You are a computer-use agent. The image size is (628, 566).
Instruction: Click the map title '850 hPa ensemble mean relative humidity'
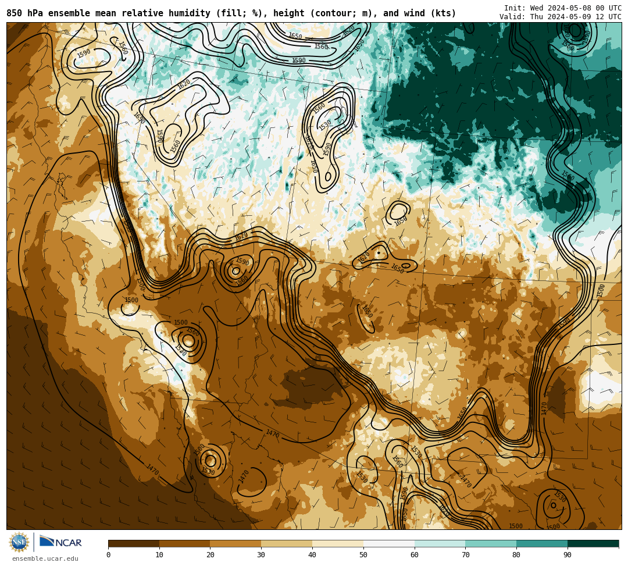(108, 13)
